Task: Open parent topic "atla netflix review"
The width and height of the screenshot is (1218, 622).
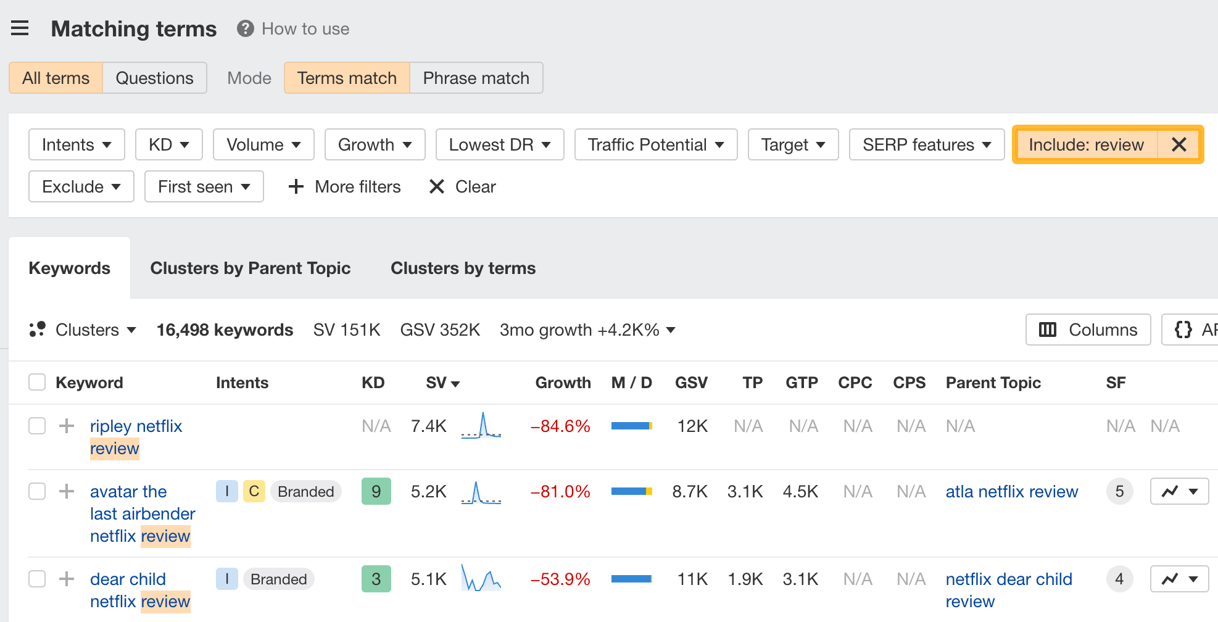Action: point(1011,491)
